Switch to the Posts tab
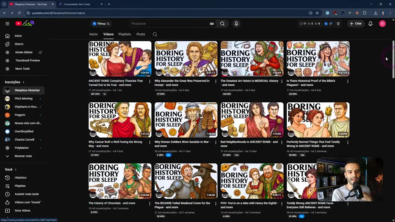Screen dimensions: 395x222 141,34
